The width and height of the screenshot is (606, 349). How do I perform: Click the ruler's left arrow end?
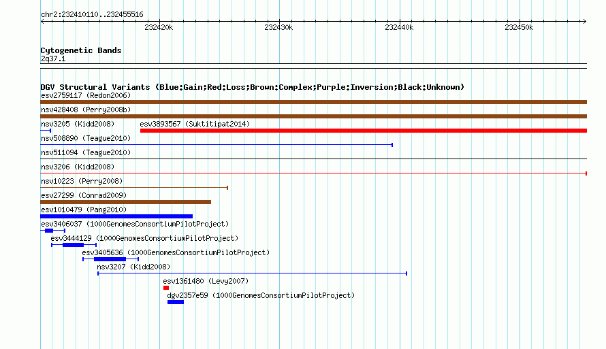tap(42, 22)
